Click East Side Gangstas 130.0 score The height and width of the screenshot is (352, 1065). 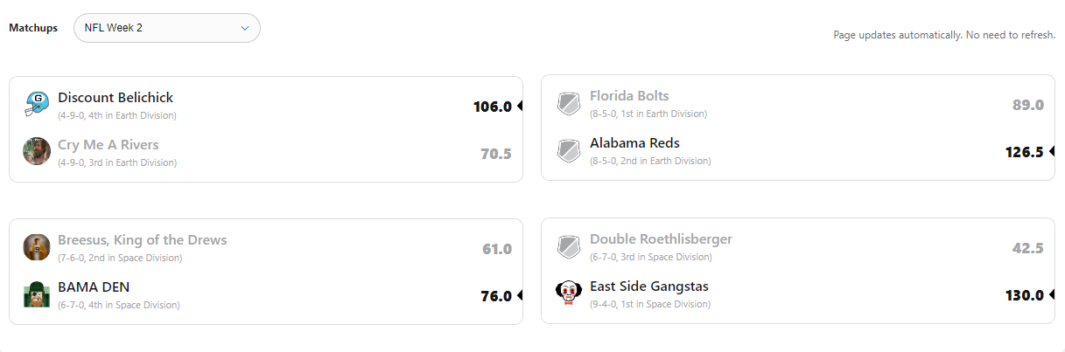click(x=1024, y=295)
